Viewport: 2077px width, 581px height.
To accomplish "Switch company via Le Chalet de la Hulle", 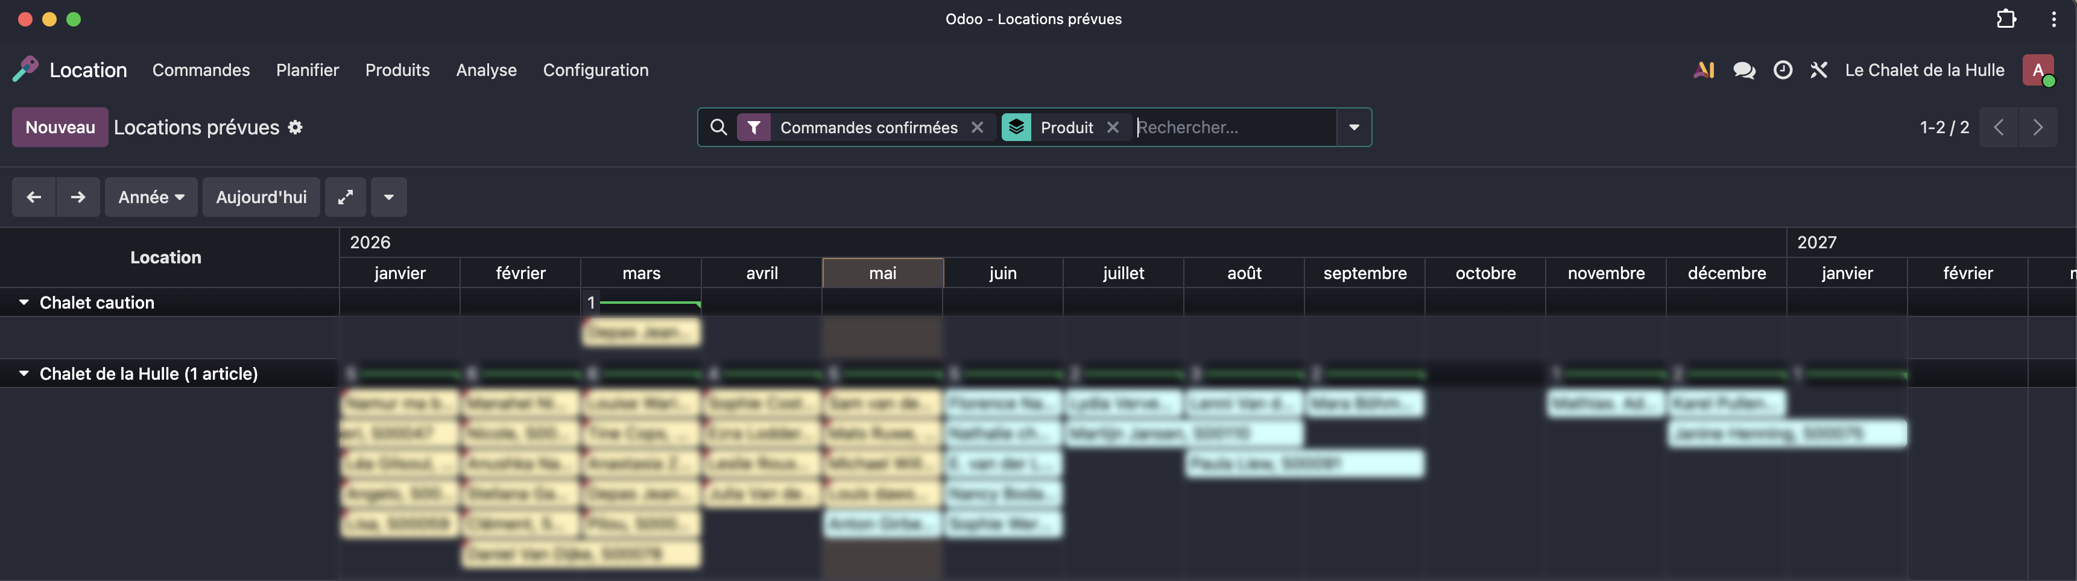I will (1924, 70).
